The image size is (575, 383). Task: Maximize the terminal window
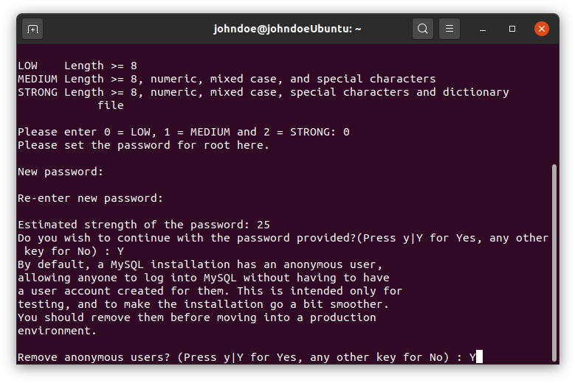coord(512,29)
